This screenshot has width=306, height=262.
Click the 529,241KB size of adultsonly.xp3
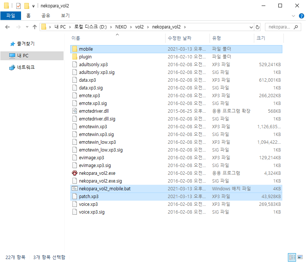click(x=270, y=65)
